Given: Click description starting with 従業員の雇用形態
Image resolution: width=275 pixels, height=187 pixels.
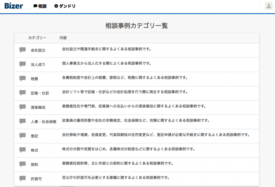Looking at the screenshot, I should pos(136,121).
